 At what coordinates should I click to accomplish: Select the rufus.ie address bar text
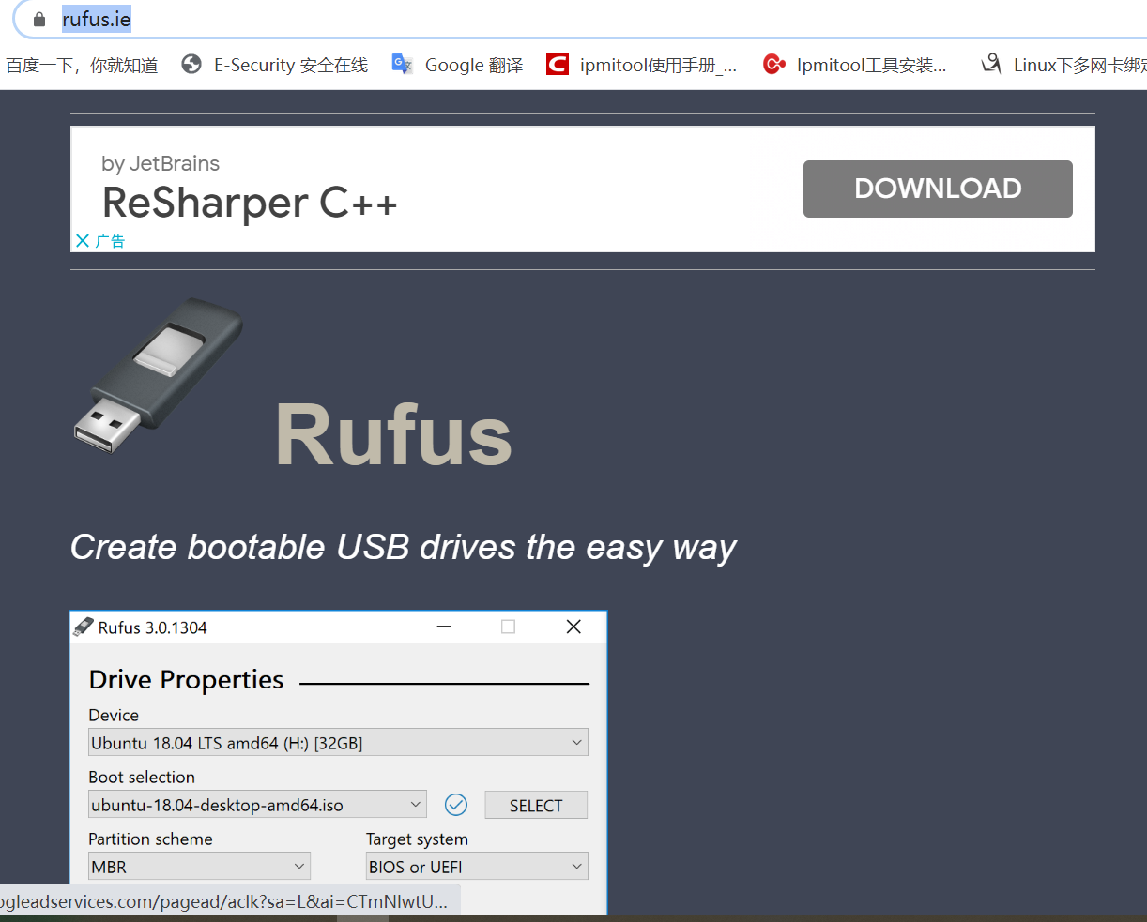pos(97,20)
